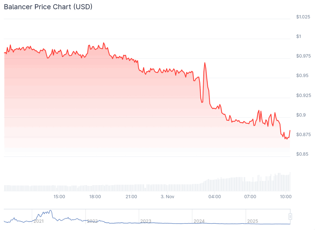Image resolution: width=315 pixels, height=230 pixels.
Task: Click the 21:00 time axis label
Action: pyautogui.click(x=131, y=196)
